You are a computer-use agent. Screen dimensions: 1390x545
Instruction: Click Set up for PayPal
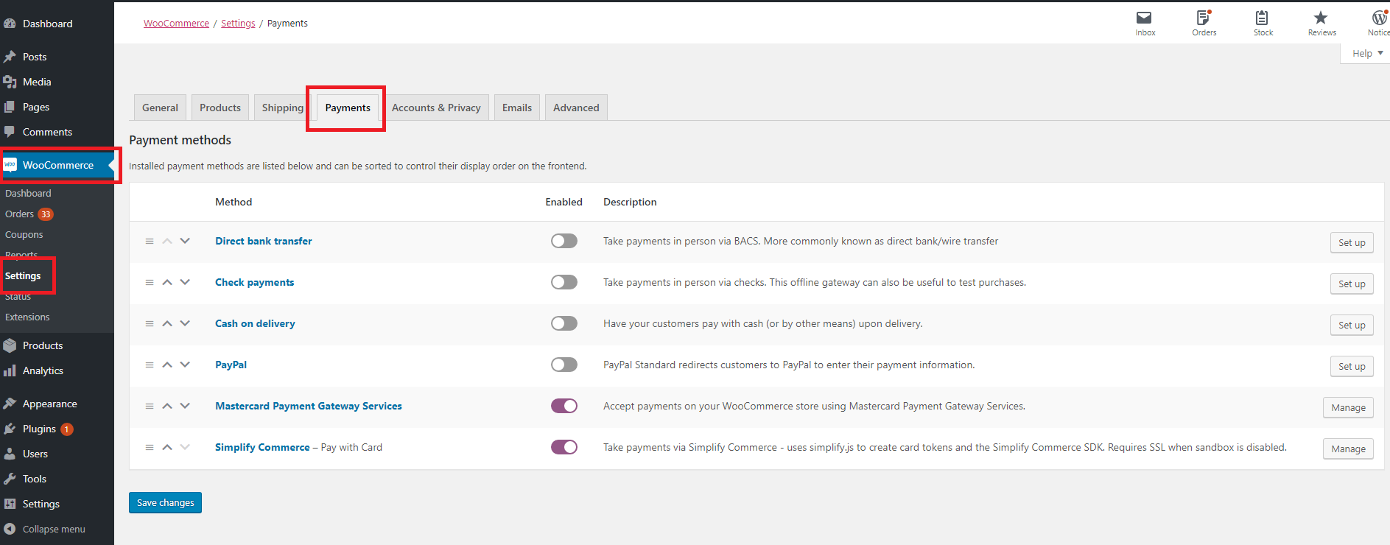pos(1352,366)
